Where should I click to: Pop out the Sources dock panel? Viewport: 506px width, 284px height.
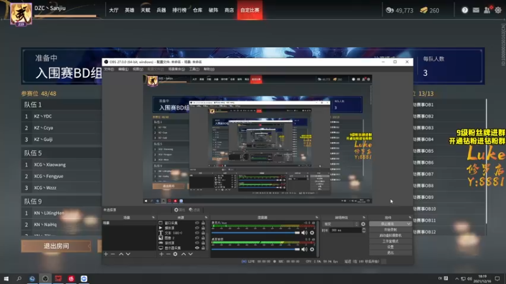pos(206,218)
